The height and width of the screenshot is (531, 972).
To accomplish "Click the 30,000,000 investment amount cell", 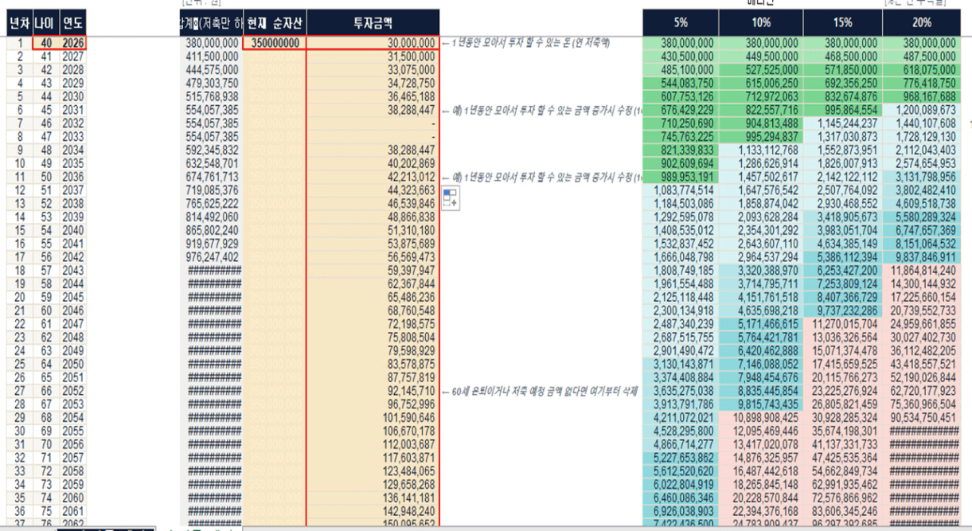I will tap(373, 43).
